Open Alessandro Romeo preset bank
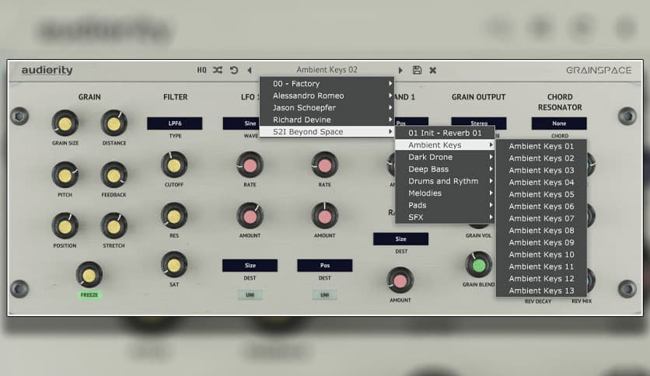This screenshot has width=650, height=376. tap(327, 96)
